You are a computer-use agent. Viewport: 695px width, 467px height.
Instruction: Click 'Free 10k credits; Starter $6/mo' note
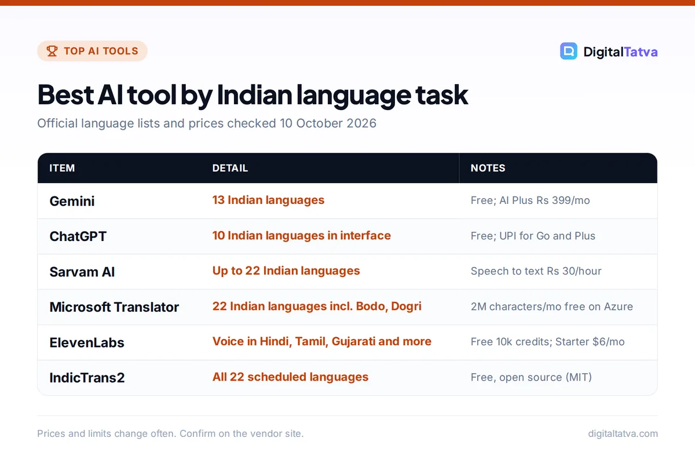(x=547, y=342)
